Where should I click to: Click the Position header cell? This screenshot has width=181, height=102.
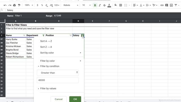point(59,35)
